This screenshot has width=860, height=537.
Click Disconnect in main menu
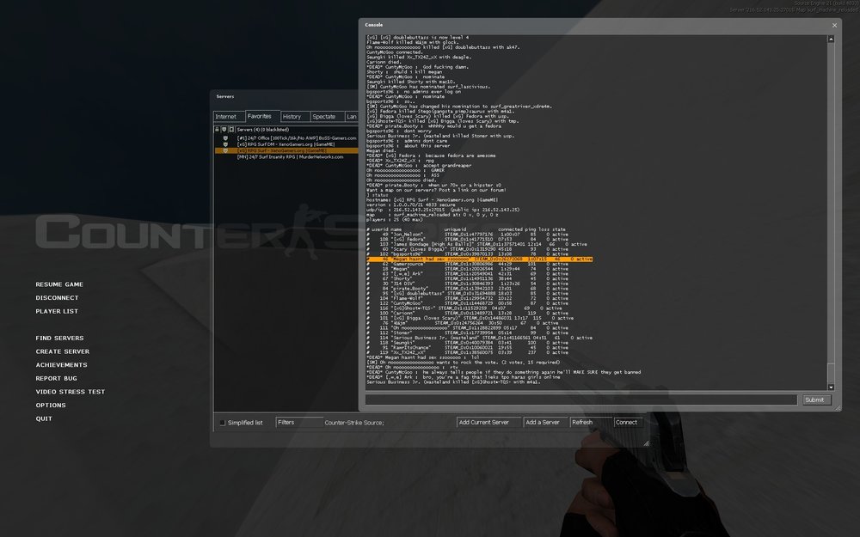coord(57,298)
